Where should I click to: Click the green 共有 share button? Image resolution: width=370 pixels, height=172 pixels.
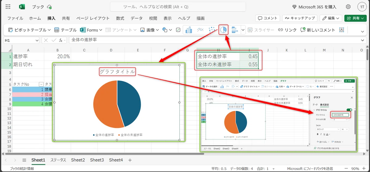tap(355, 18)
